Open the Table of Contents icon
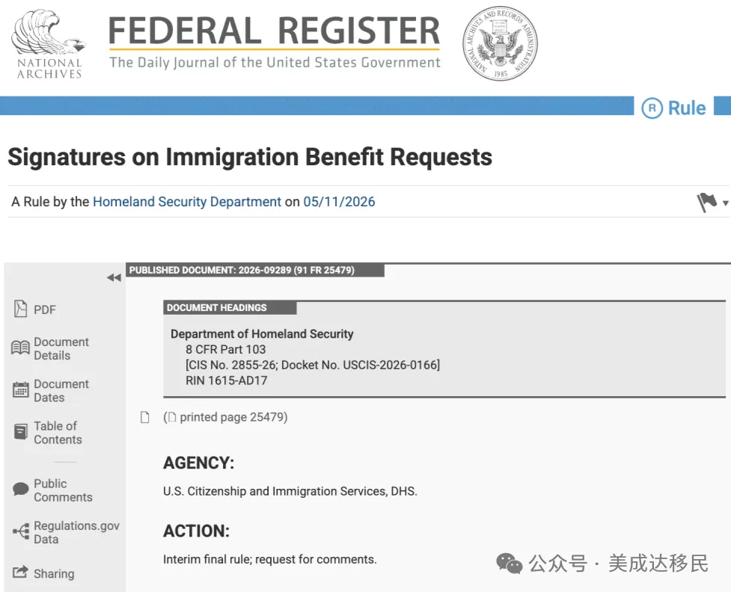The width and height of the screenshot is (731, 592). tap(20, 432)
